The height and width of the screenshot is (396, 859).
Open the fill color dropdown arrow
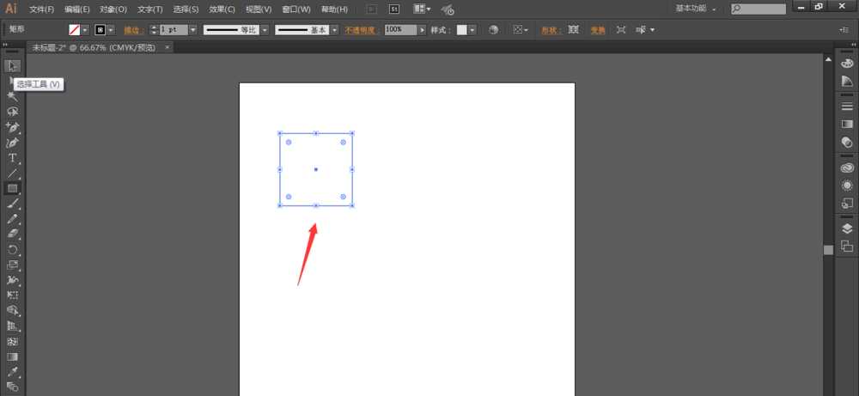coord(85,29)
